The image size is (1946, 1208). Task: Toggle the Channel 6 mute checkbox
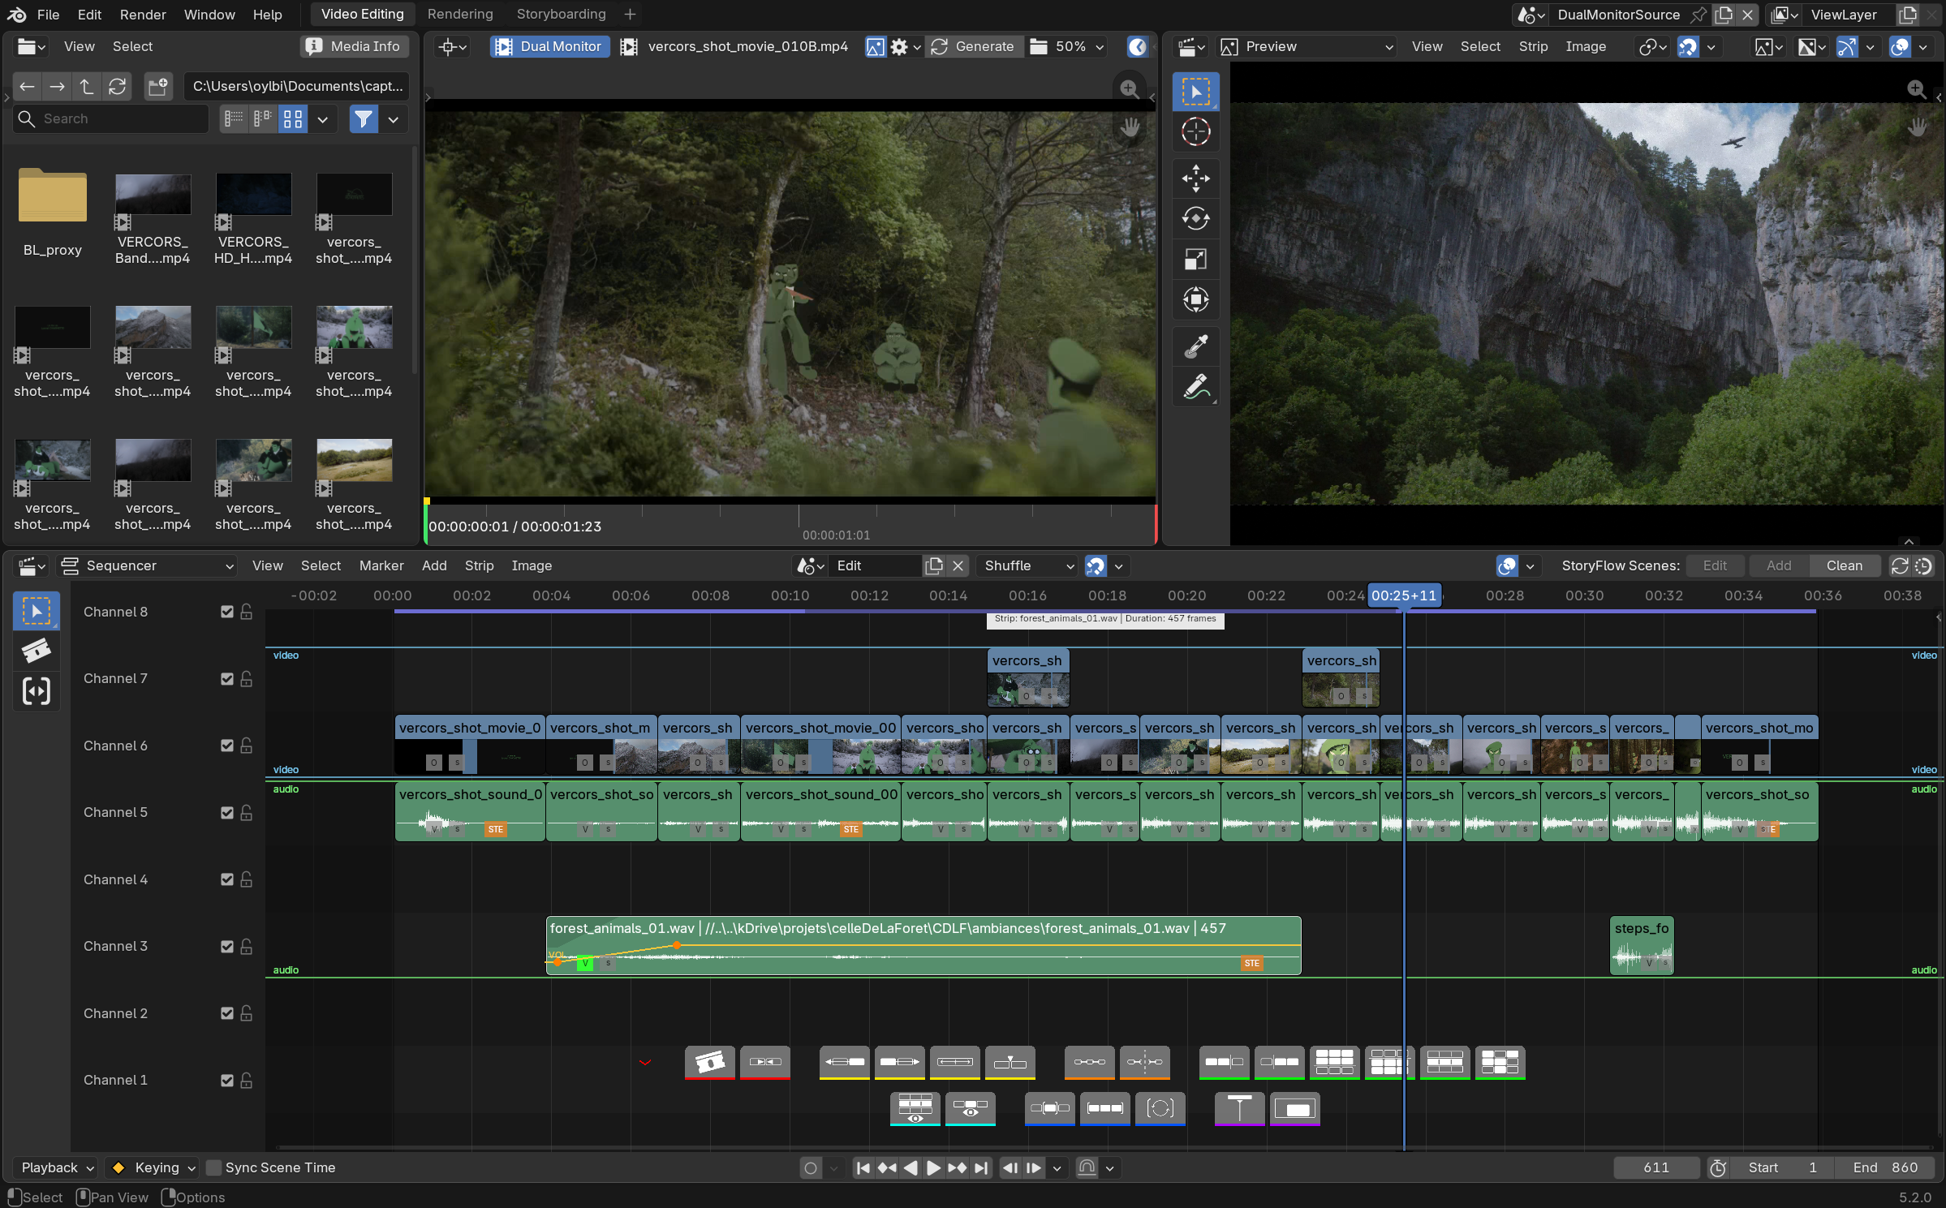[227, 746]
